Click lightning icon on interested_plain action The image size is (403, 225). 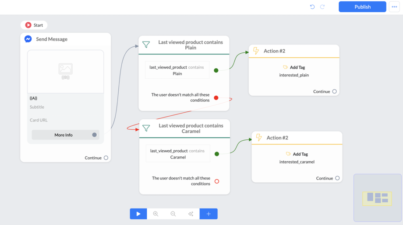[256, 51]
